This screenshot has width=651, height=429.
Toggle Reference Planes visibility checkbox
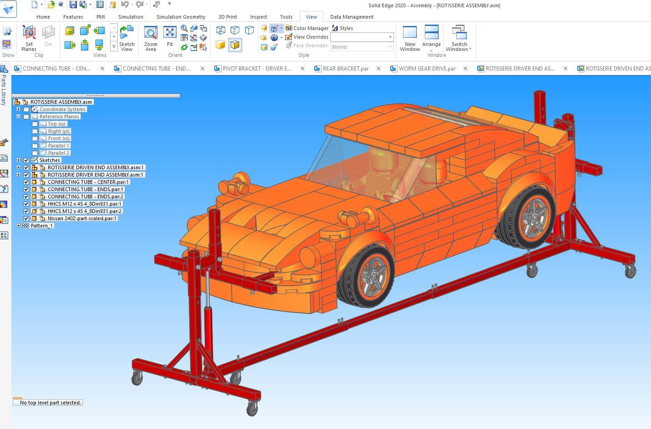point(26,116)
